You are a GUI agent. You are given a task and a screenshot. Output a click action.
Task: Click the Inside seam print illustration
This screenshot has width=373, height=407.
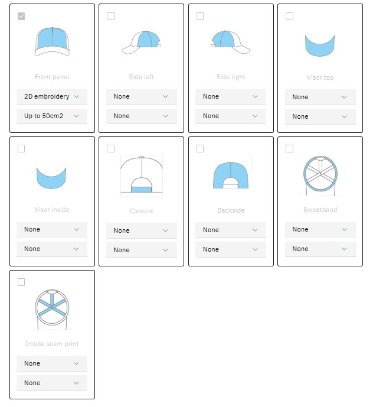click(52, 308)
